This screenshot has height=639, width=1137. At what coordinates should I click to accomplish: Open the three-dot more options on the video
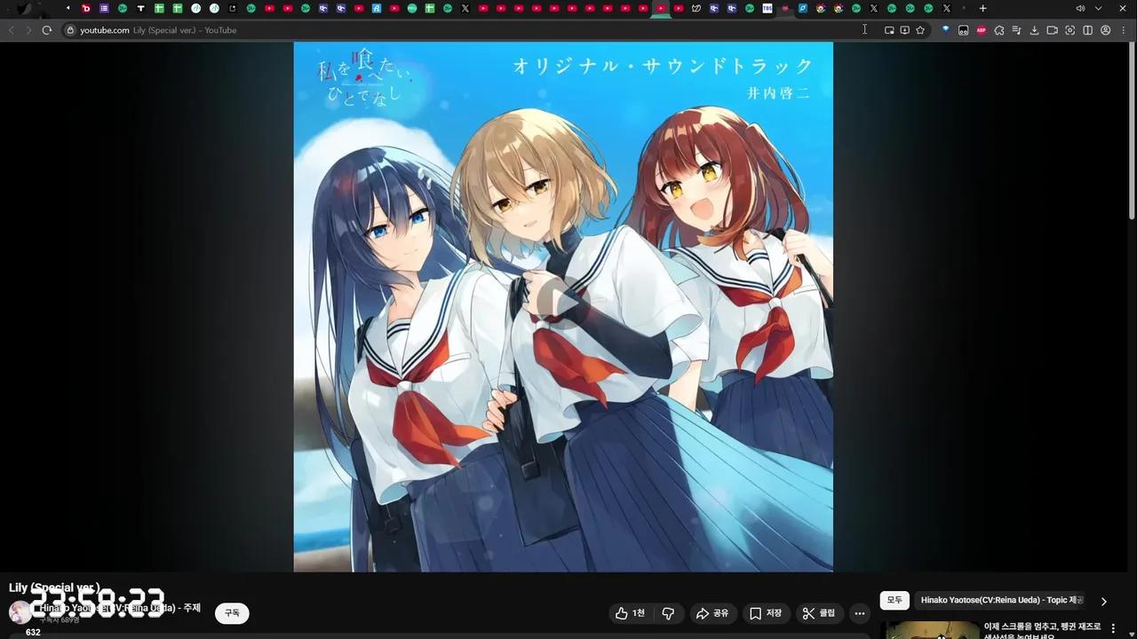[859, 613]
